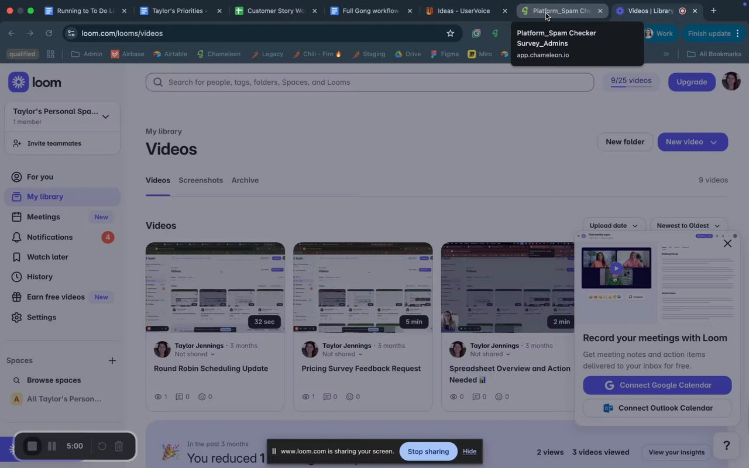Click the Upgrade button
Screen dimensions: 749x468
click(692, 82)
